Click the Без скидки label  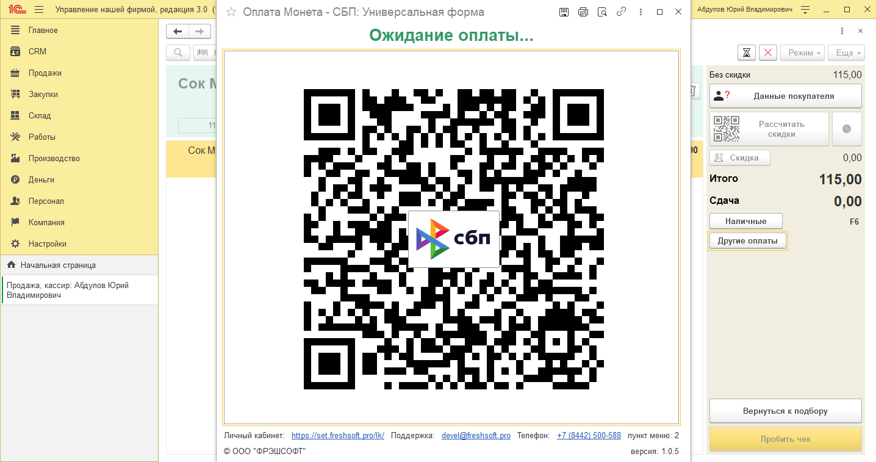(x=730, y=75)
